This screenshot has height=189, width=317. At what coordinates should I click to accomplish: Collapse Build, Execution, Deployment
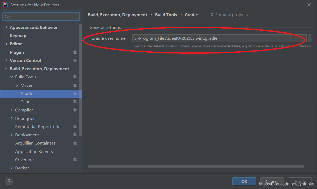click(6, 69)
